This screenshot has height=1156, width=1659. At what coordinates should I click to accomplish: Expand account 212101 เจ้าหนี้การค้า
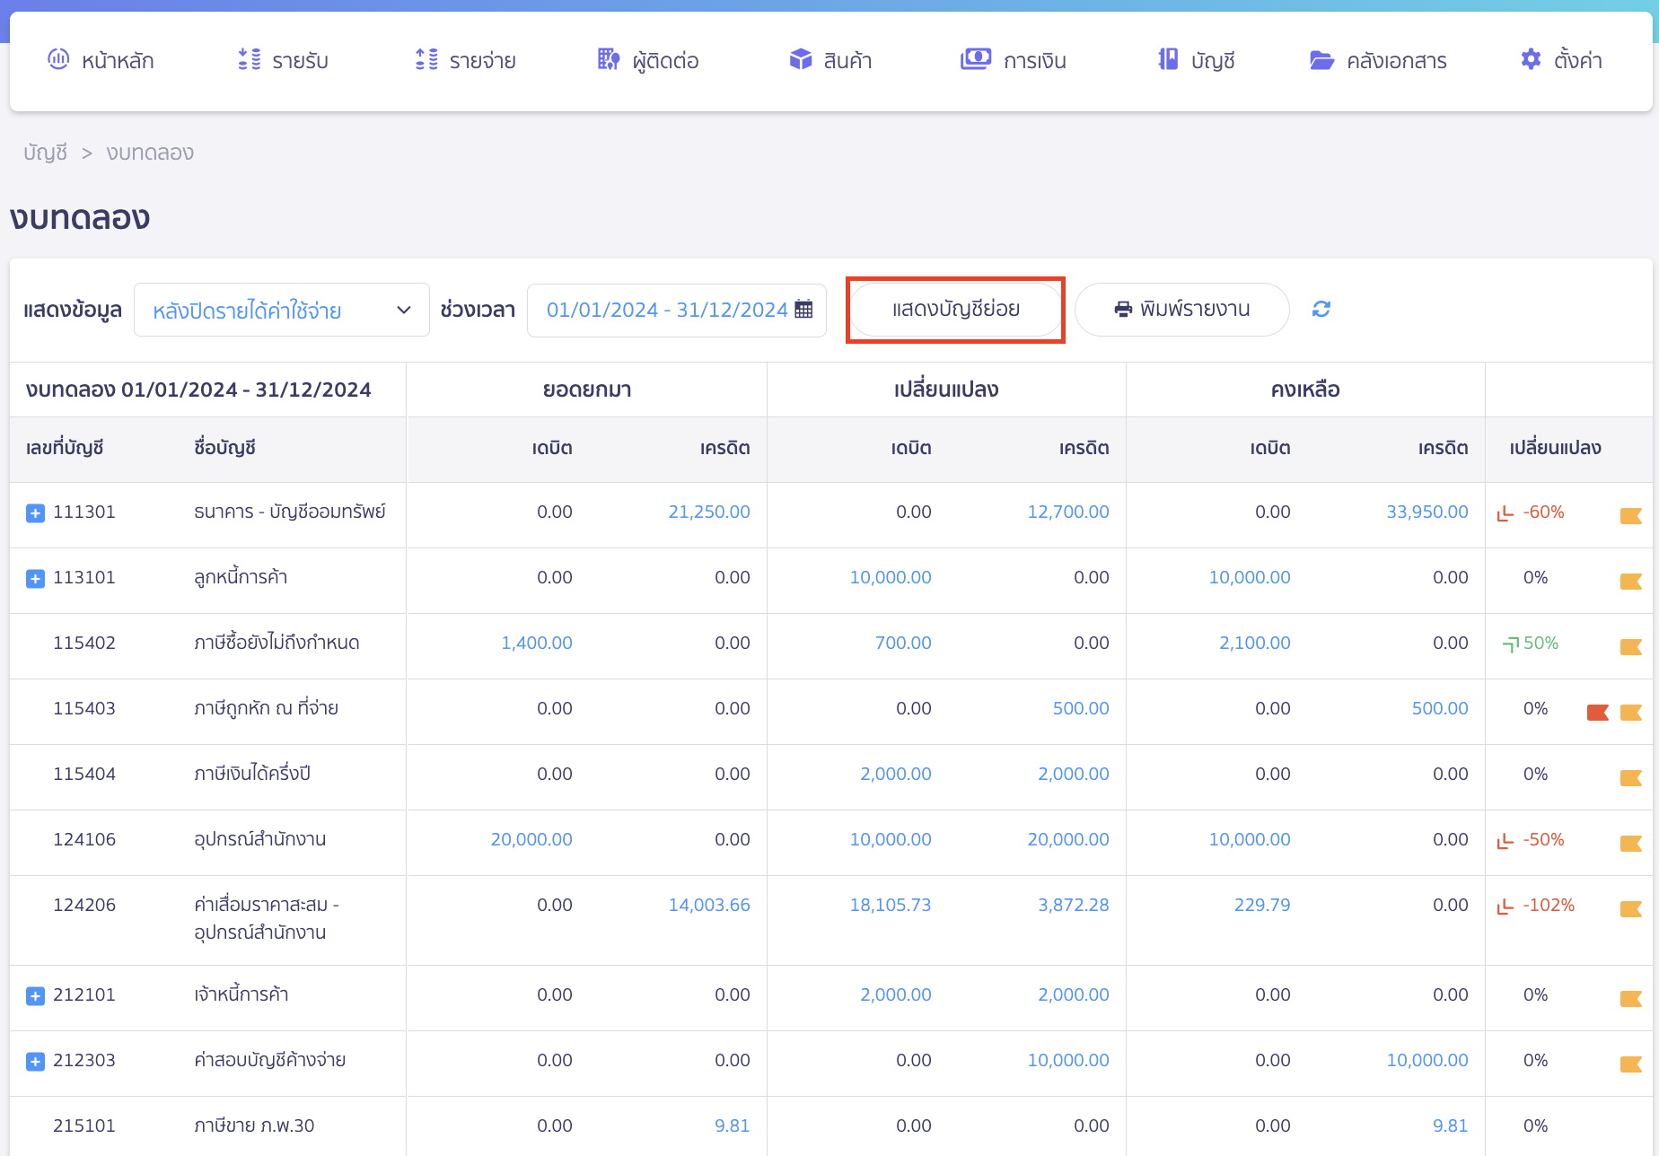35,996
